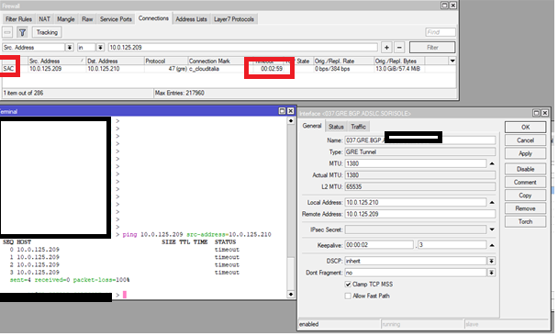Click the minus remove-entry icon in Firewall toolbar
Viewport: 558px width, 336px height.
(7, 32)
